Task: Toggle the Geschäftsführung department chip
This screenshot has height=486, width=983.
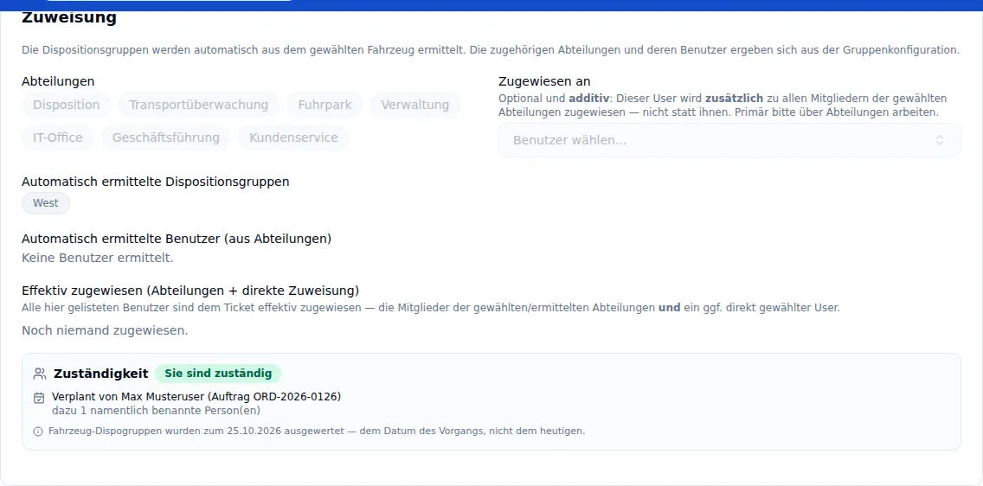Action: 166,137
